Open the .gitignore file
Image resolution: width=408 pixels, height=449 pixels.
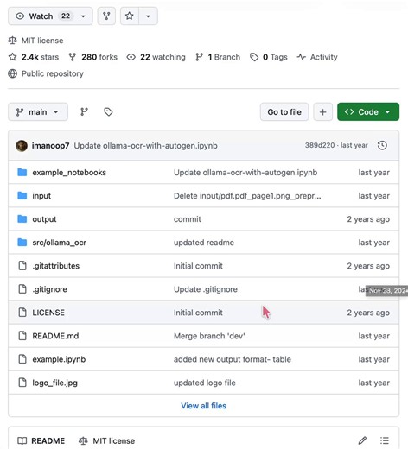tap(49, 289)
